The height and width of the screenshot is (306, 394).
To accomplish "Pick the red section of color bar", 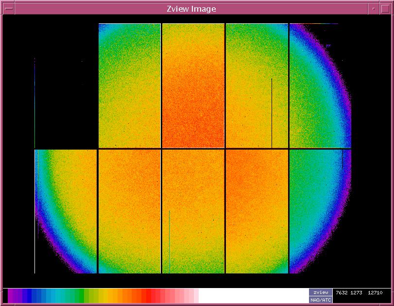I will coord(148,295).
